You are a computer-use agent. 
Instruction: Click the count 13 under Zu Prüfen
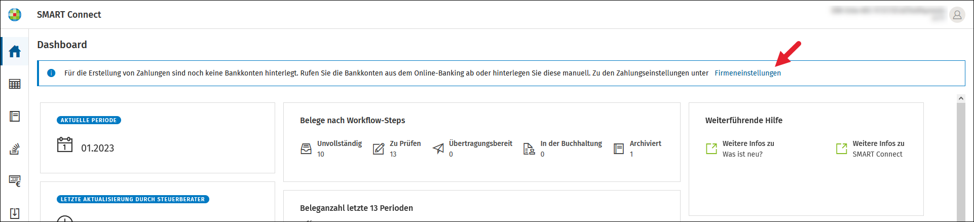(x=393, y=154)
